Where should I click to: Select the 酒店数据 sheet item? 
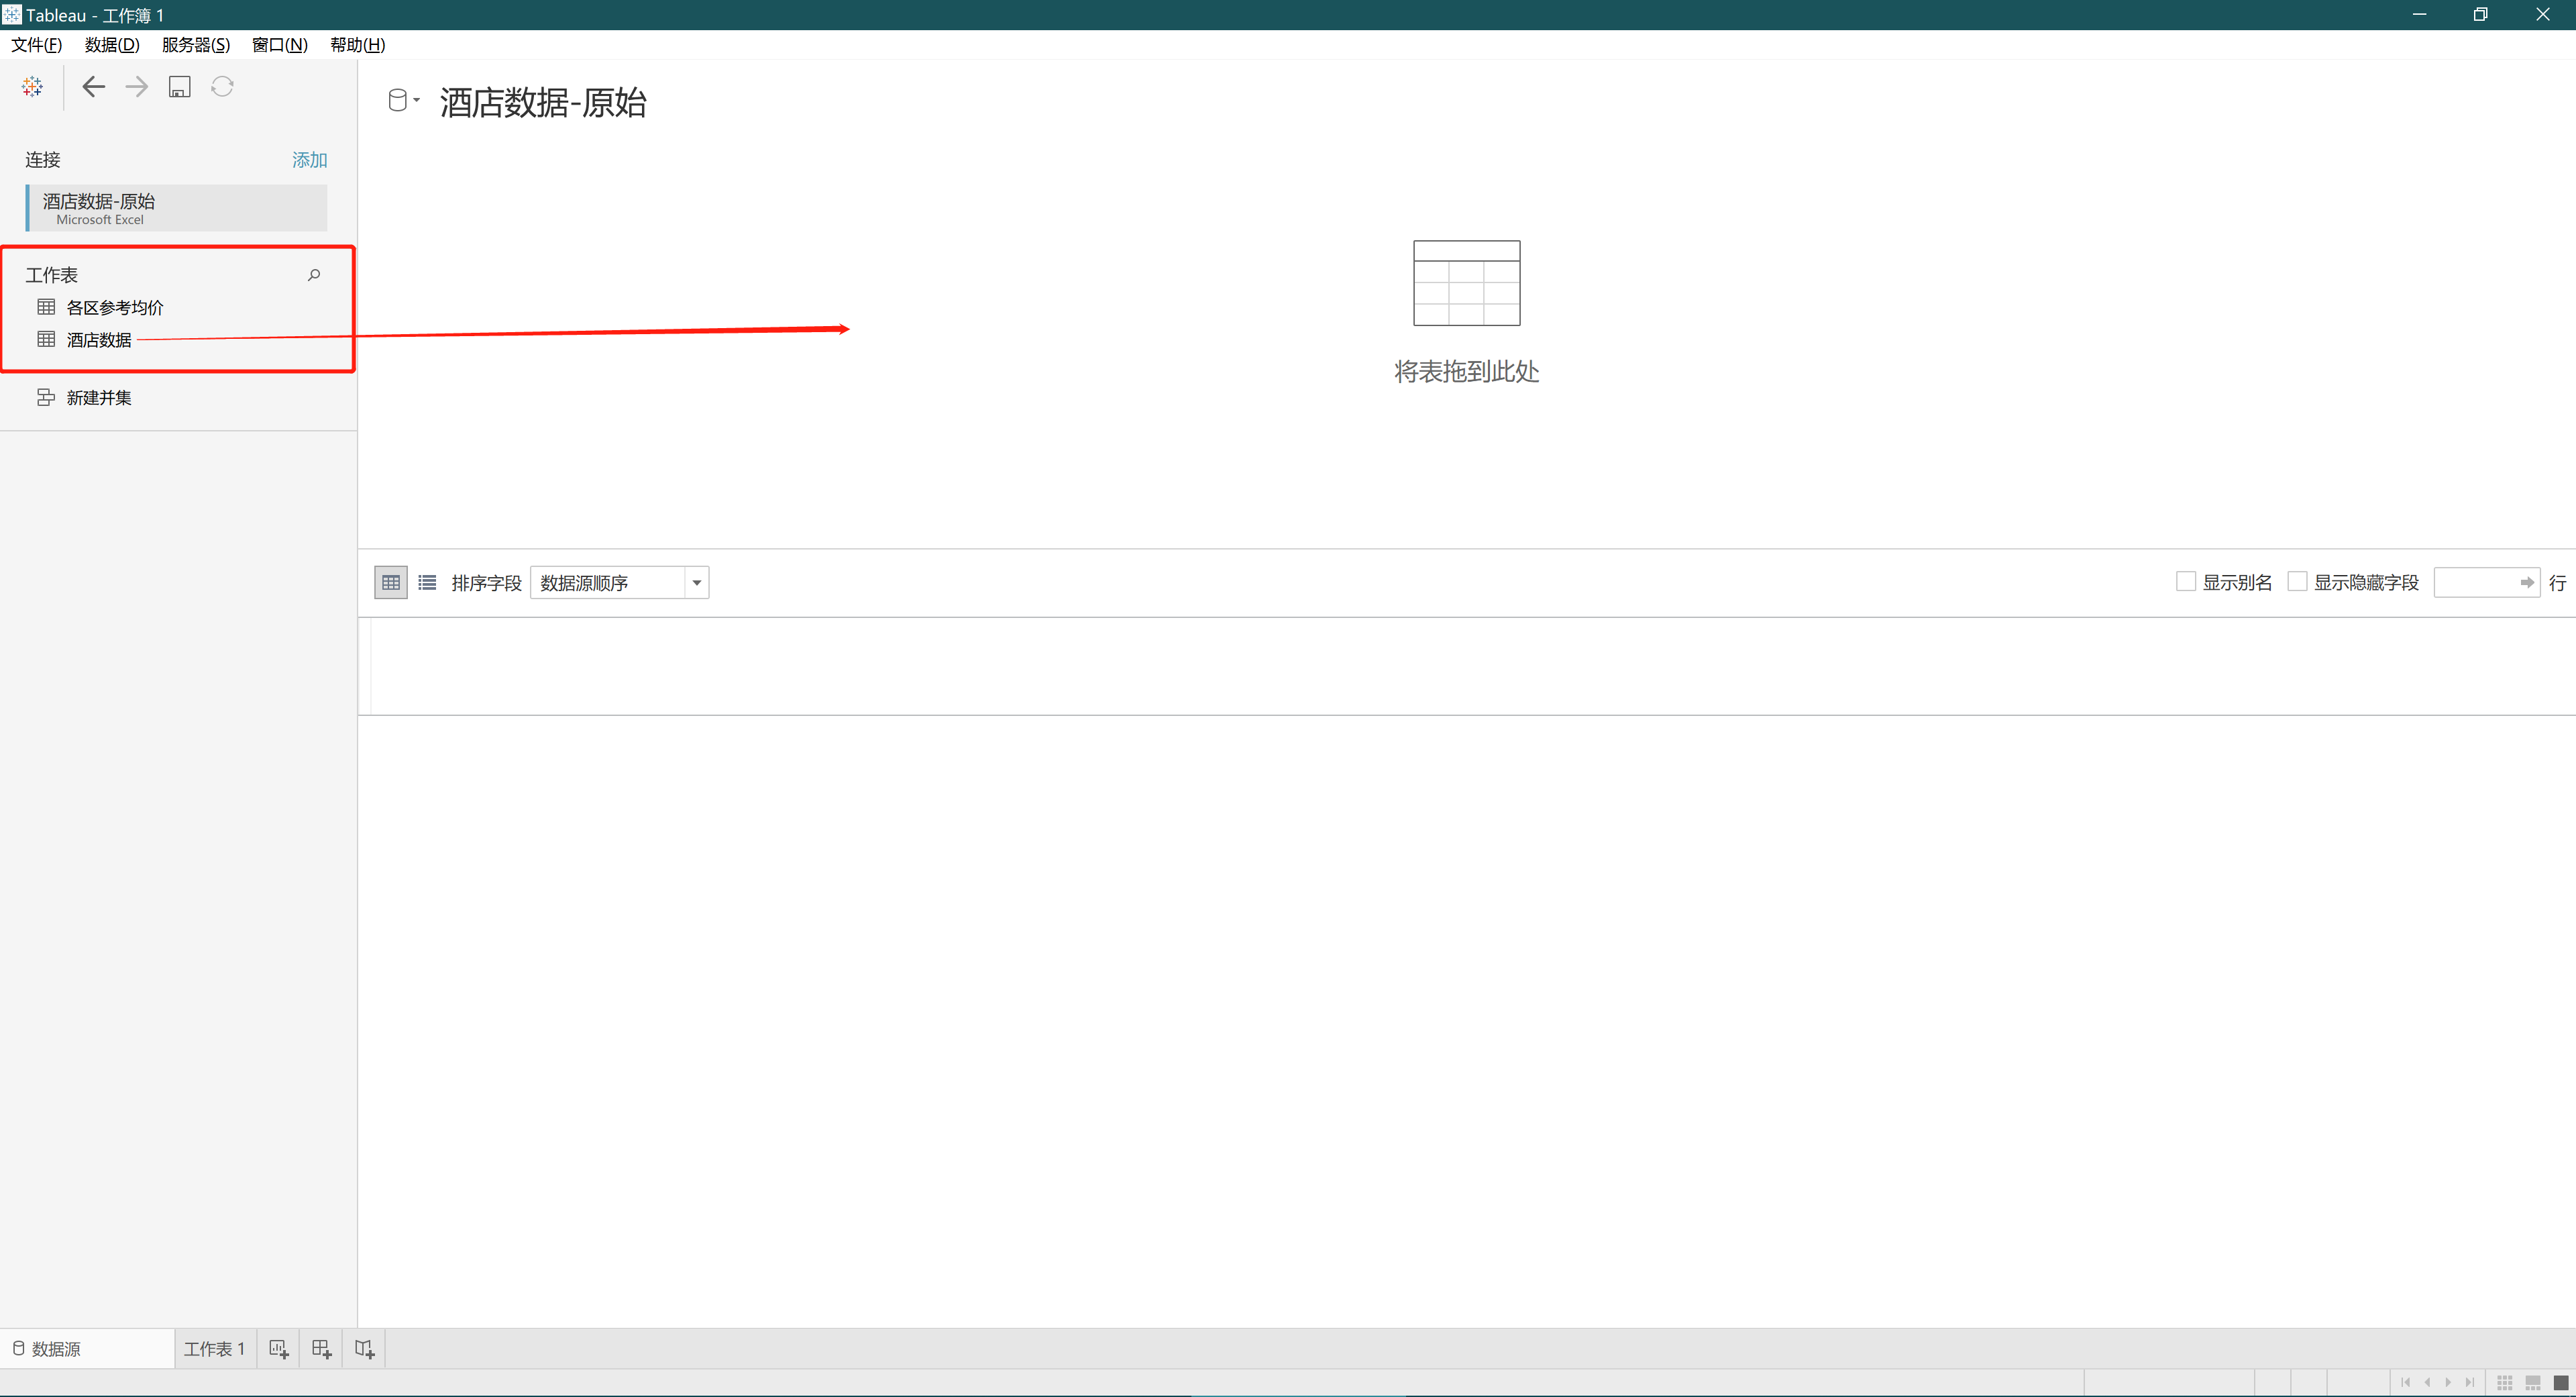99,340
